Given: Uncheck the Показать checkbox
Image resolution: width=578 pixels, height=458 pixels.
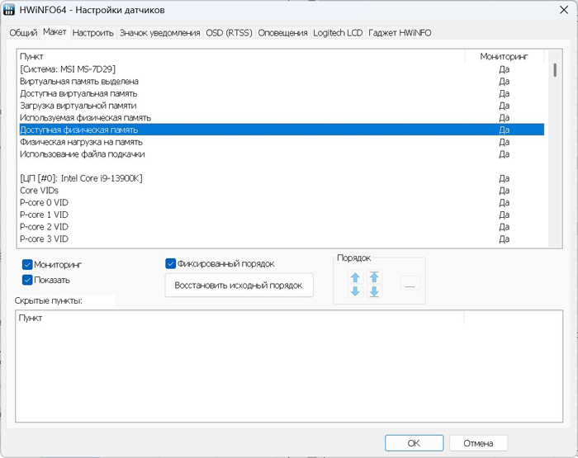Looking at the screenshot, I should point(27,280).
